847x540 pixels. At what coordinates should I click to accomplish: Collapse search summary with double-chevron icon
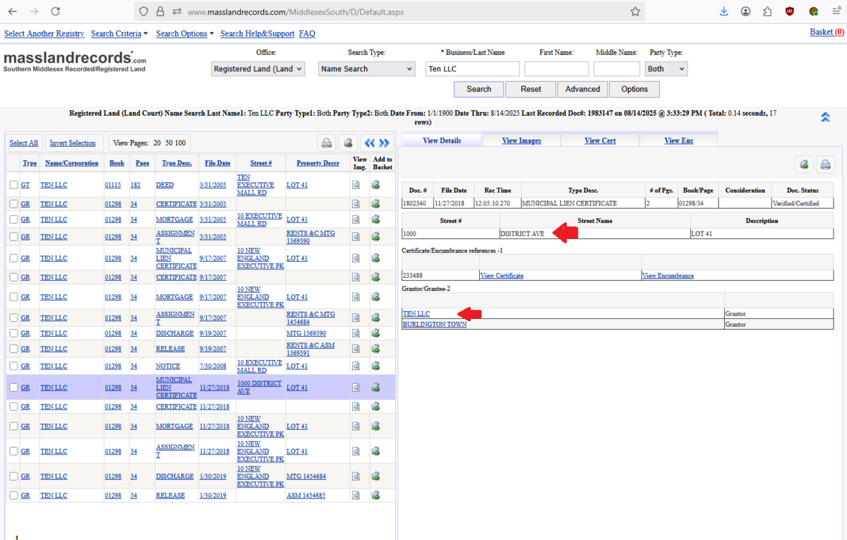tap(825, 118)
